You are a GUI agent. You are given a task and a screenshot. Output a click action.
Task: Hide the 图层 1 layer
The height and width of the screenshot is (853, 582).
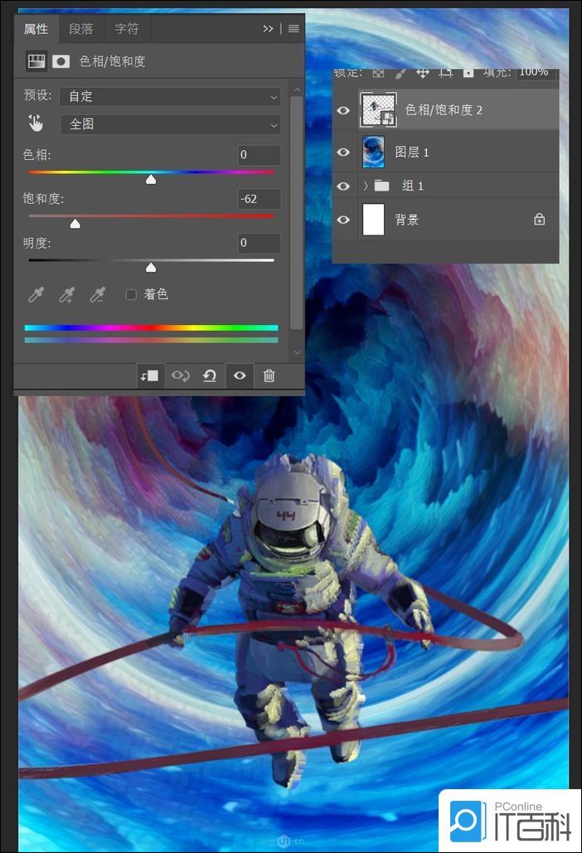[343, 152]
